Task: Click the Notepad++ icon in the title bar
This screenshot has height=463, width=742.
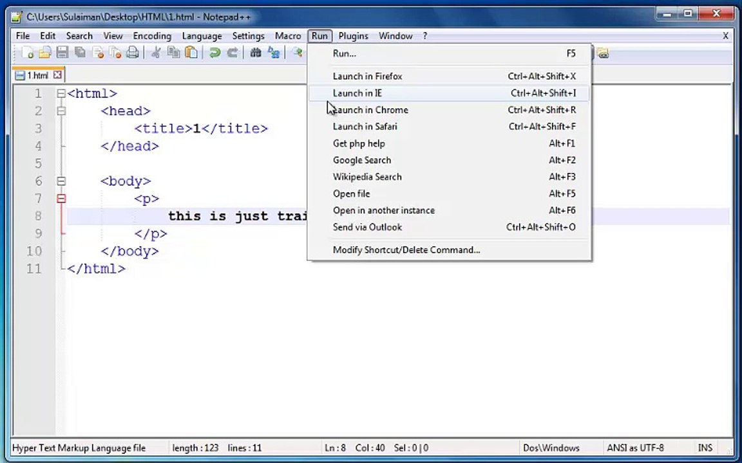Action: [17, 17]
